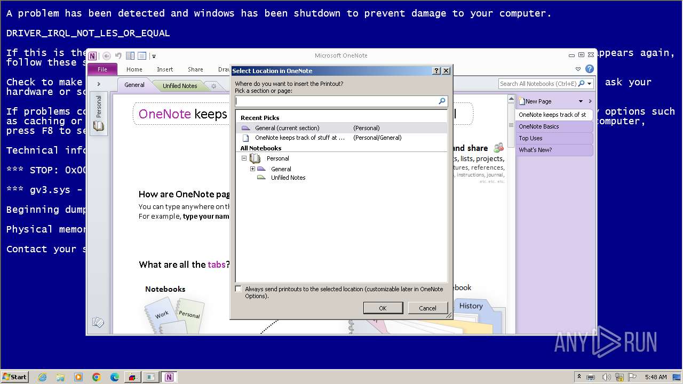
Task: Click the Action Center flag tray icon
Action: [633, 377]
